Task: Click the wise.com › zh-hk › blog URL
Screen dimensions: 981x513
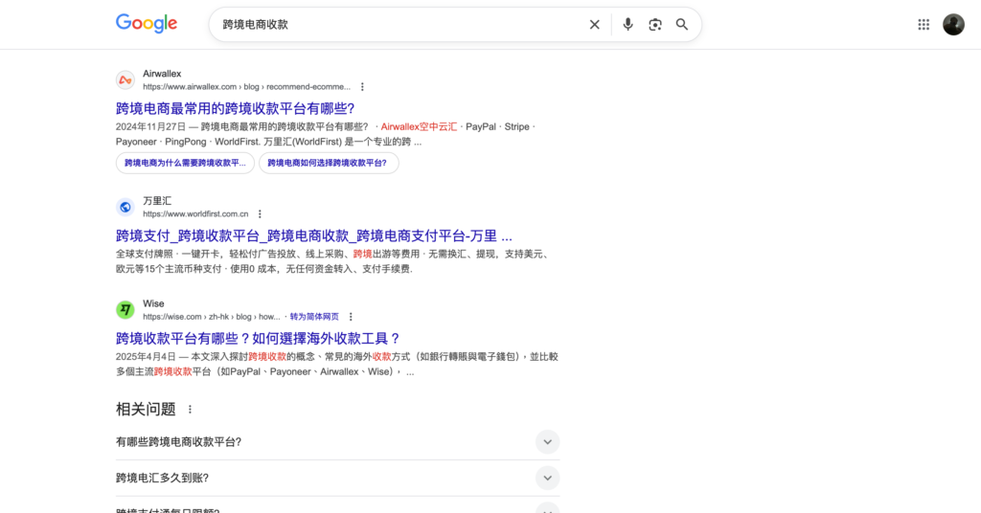Action: point(212,317)
